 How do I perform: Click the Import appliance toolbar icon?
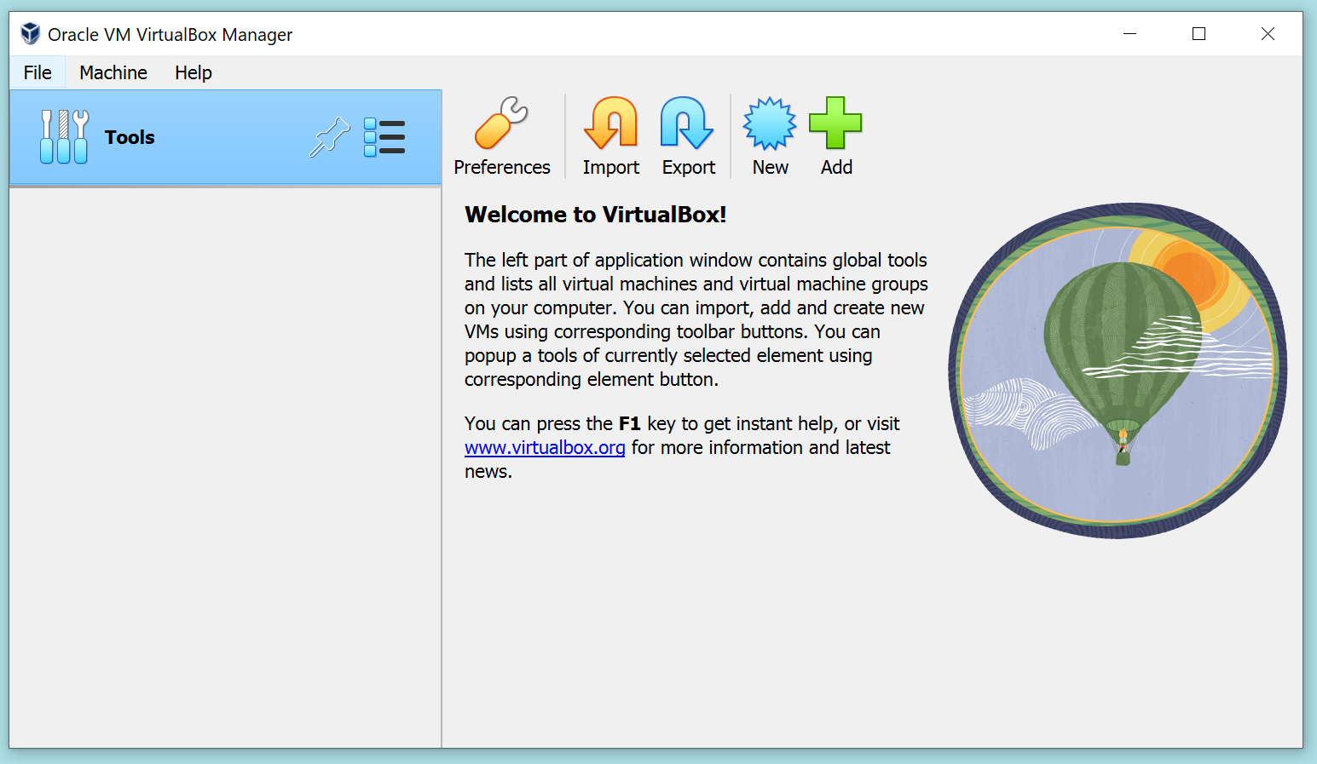click(x=610, y=124)
